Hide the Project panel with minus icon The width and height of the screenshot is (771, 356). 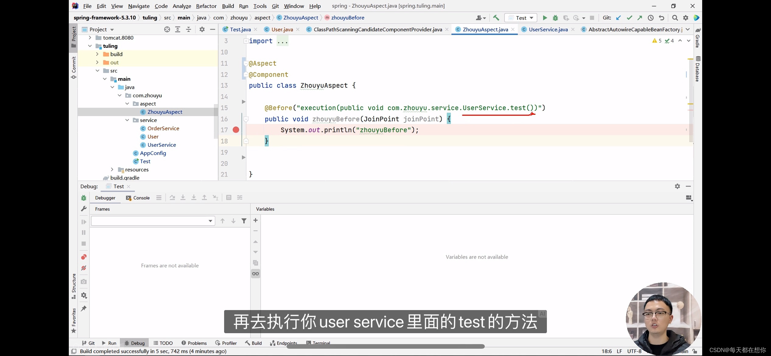(213, 29)
